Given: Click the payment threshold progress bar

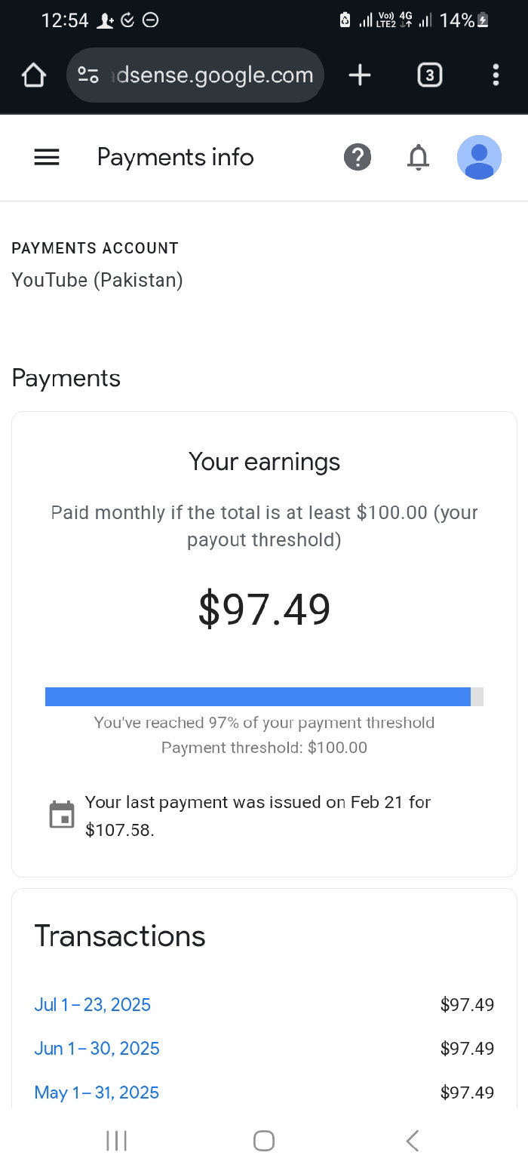Looking at the screenshot, I should click(x=264, y=696).
